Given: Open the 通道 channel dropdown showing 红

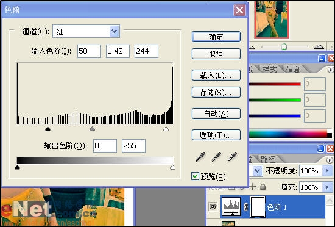Looking at the screenshot, I should 86,31.
